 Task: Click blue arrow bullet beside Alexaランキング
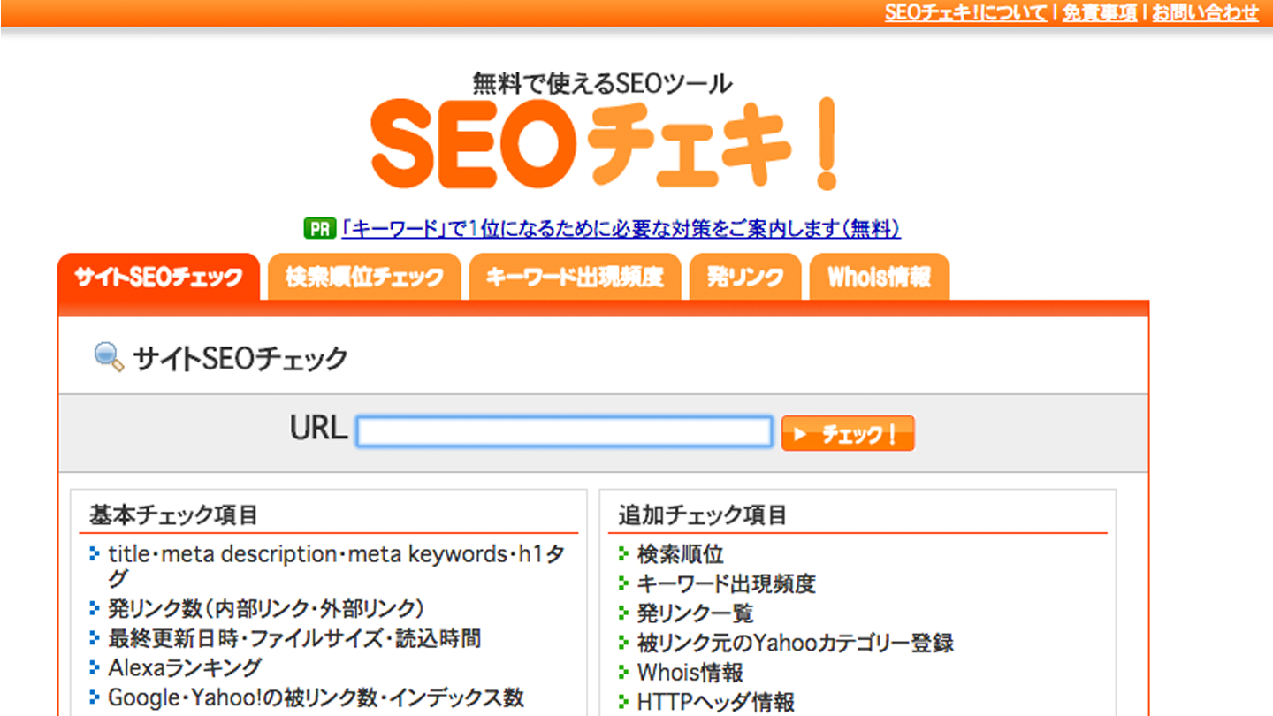point(95,667)
